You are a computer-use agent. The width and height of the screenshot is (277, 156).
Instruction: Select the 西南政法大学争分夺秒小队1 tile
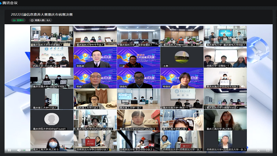tap(95, 141)
